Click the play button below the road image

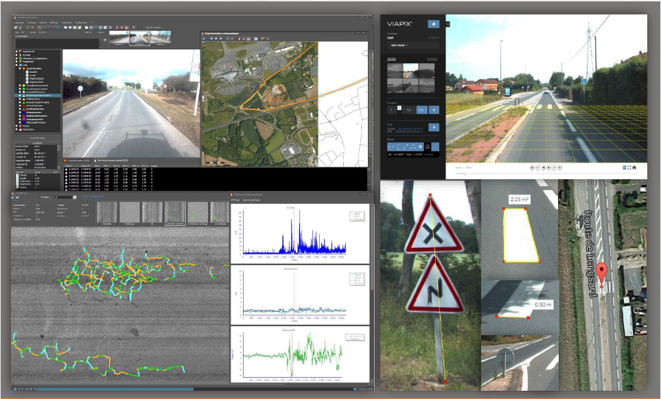click(550, 167)
